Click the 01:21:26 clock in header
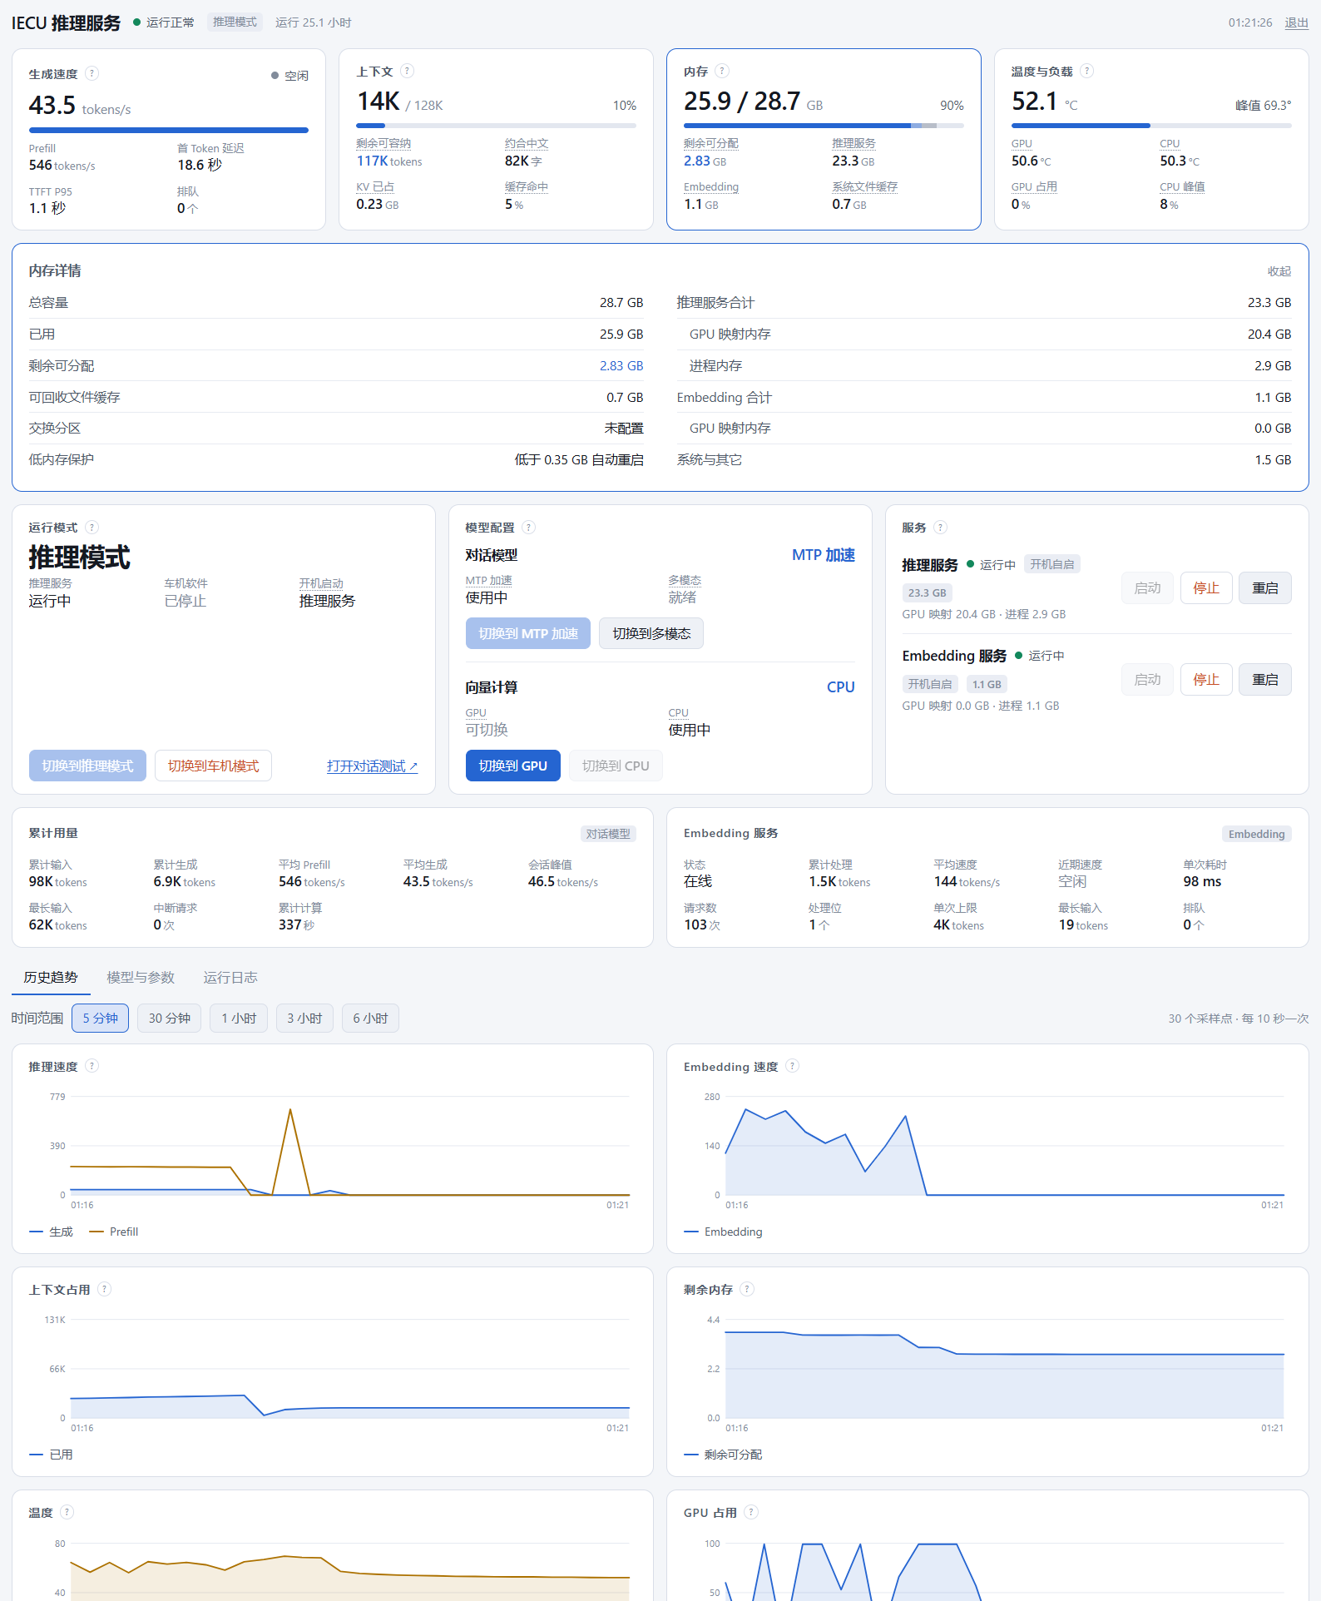Image resolution: width=1321 pixels, height=1601 pixels. 1250,22
